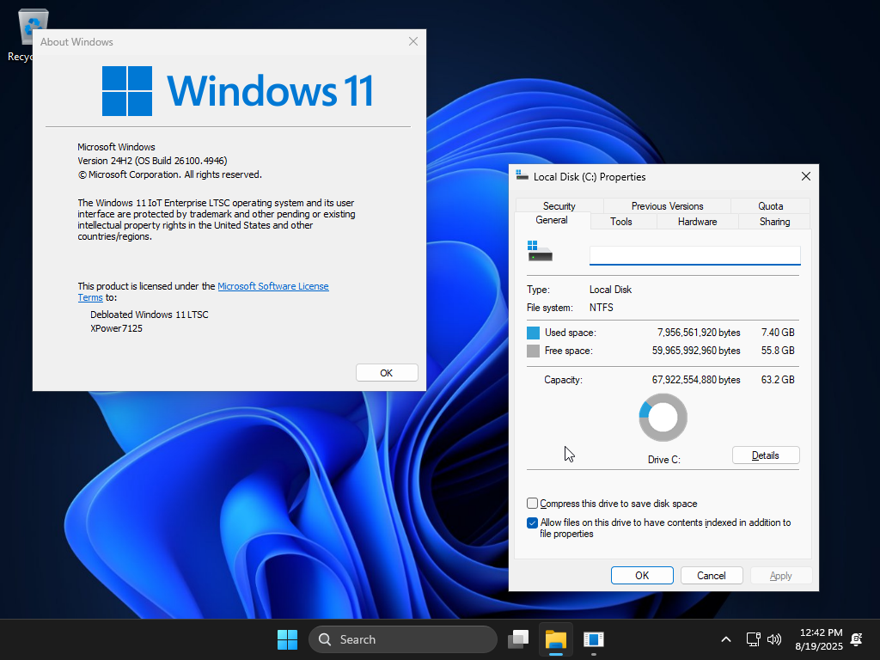Click the "Microsoft Windows" line in About Windows
This screenshot has height=660, width=880.
click(116, 147)
